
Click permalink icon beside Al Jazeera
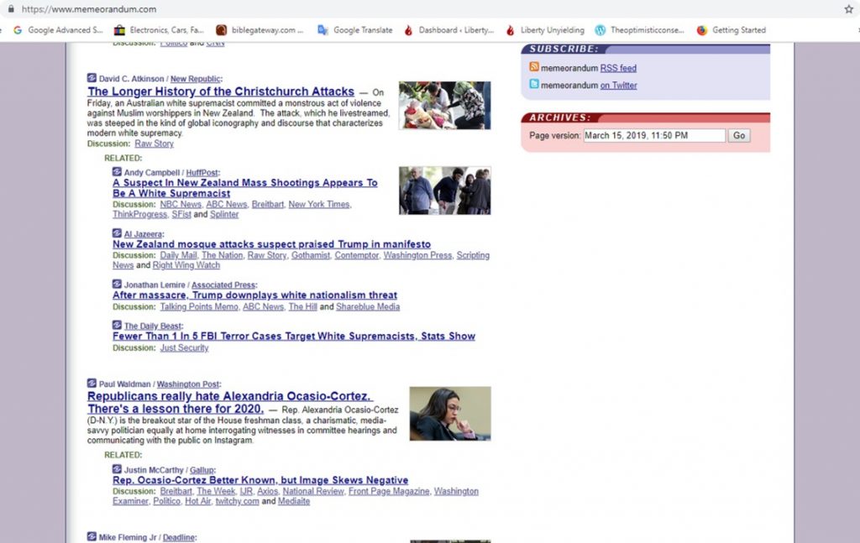click(117, 232)
